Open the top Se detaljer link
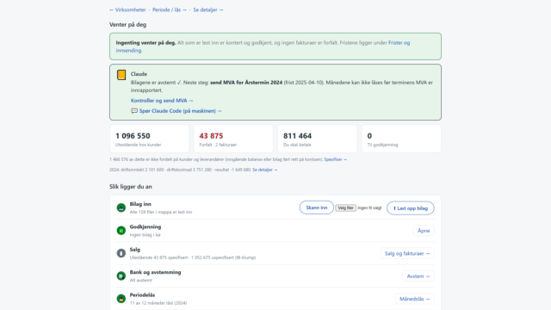The height and width of the screenshot is (310, 551). coord(208,9)
